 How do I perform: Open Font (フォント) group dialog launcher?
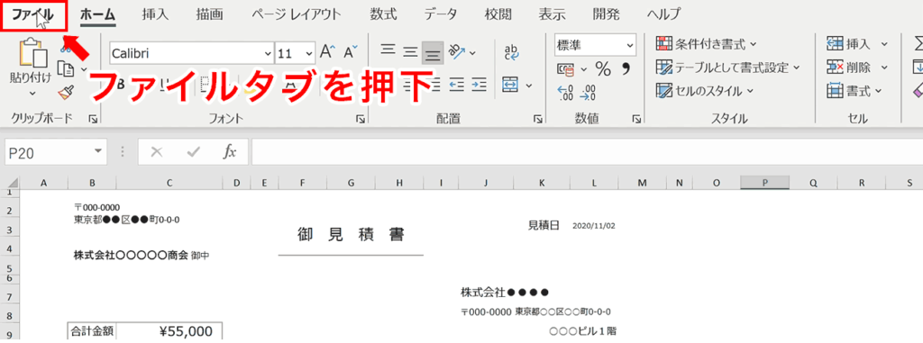coord(360,120)
